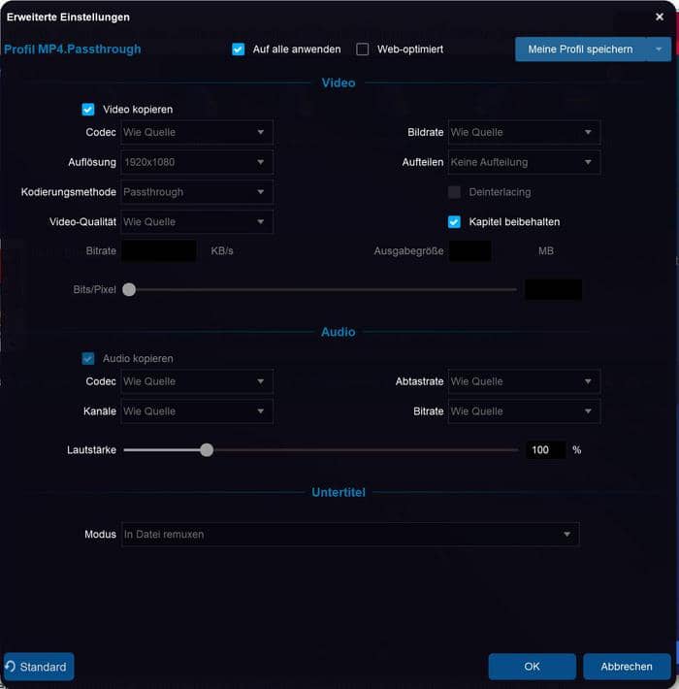Close the Erweiterte Einstellungen dialog
This screenshot has height=689, width=679.
[x=661, y=16]
